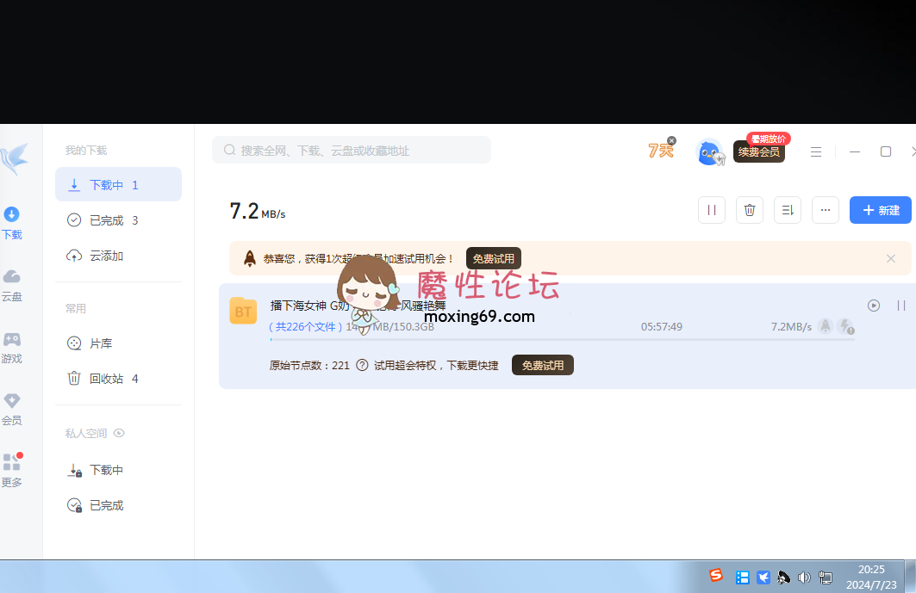Dismiss the 7天 badge with its small X
The height and width of the screenshot is (593, 916).
(672, 140)
